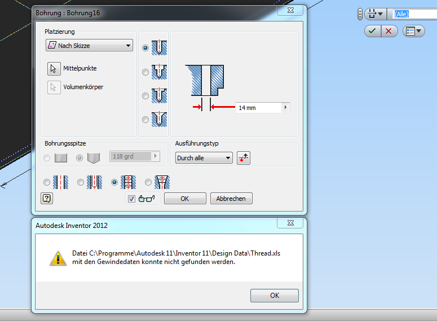Select the simple hole radio button

pyautogui.click(x=47, y=182)
